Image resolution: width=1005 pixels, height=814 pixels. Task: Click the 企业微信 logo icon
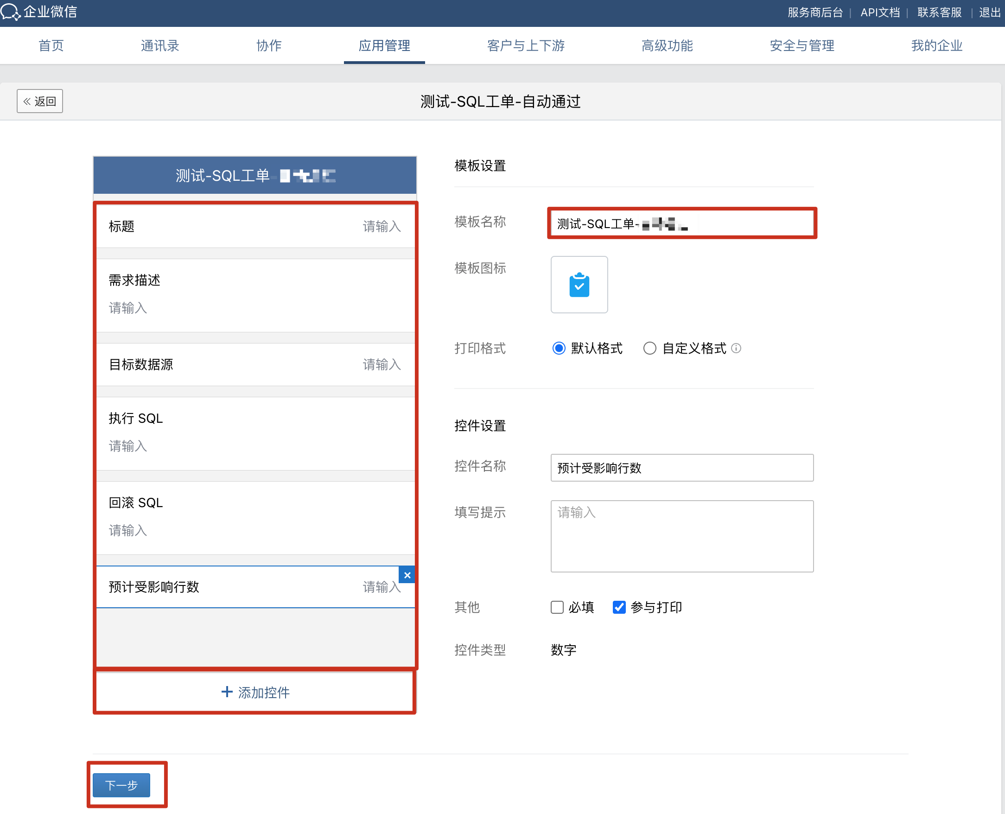[10, 12]
